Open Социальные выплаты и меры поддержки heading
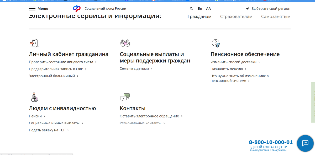 coord(155,57)
